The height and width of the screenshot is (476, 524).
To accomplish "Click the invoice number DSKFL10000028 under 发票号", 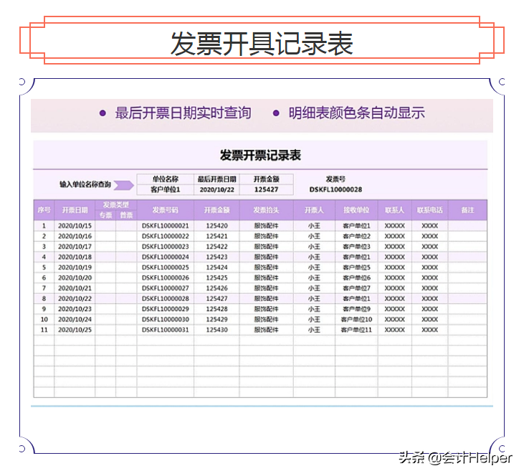I will tap(335, 189).
